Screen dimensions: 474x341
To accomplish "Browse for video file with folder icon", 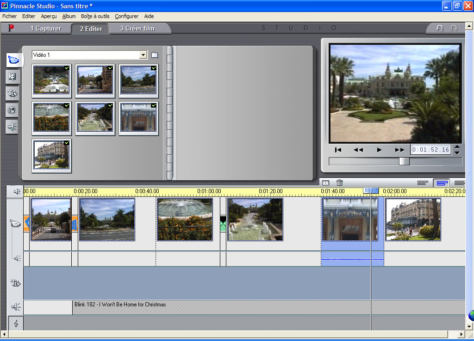I will coord(155,55).
